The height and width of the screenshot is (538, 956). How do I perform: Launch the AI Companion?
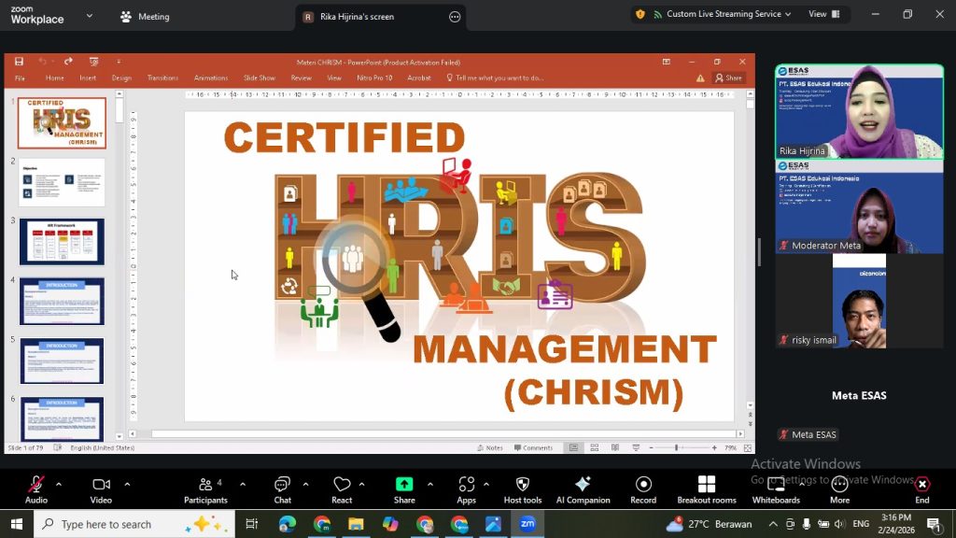coord(583,489)
